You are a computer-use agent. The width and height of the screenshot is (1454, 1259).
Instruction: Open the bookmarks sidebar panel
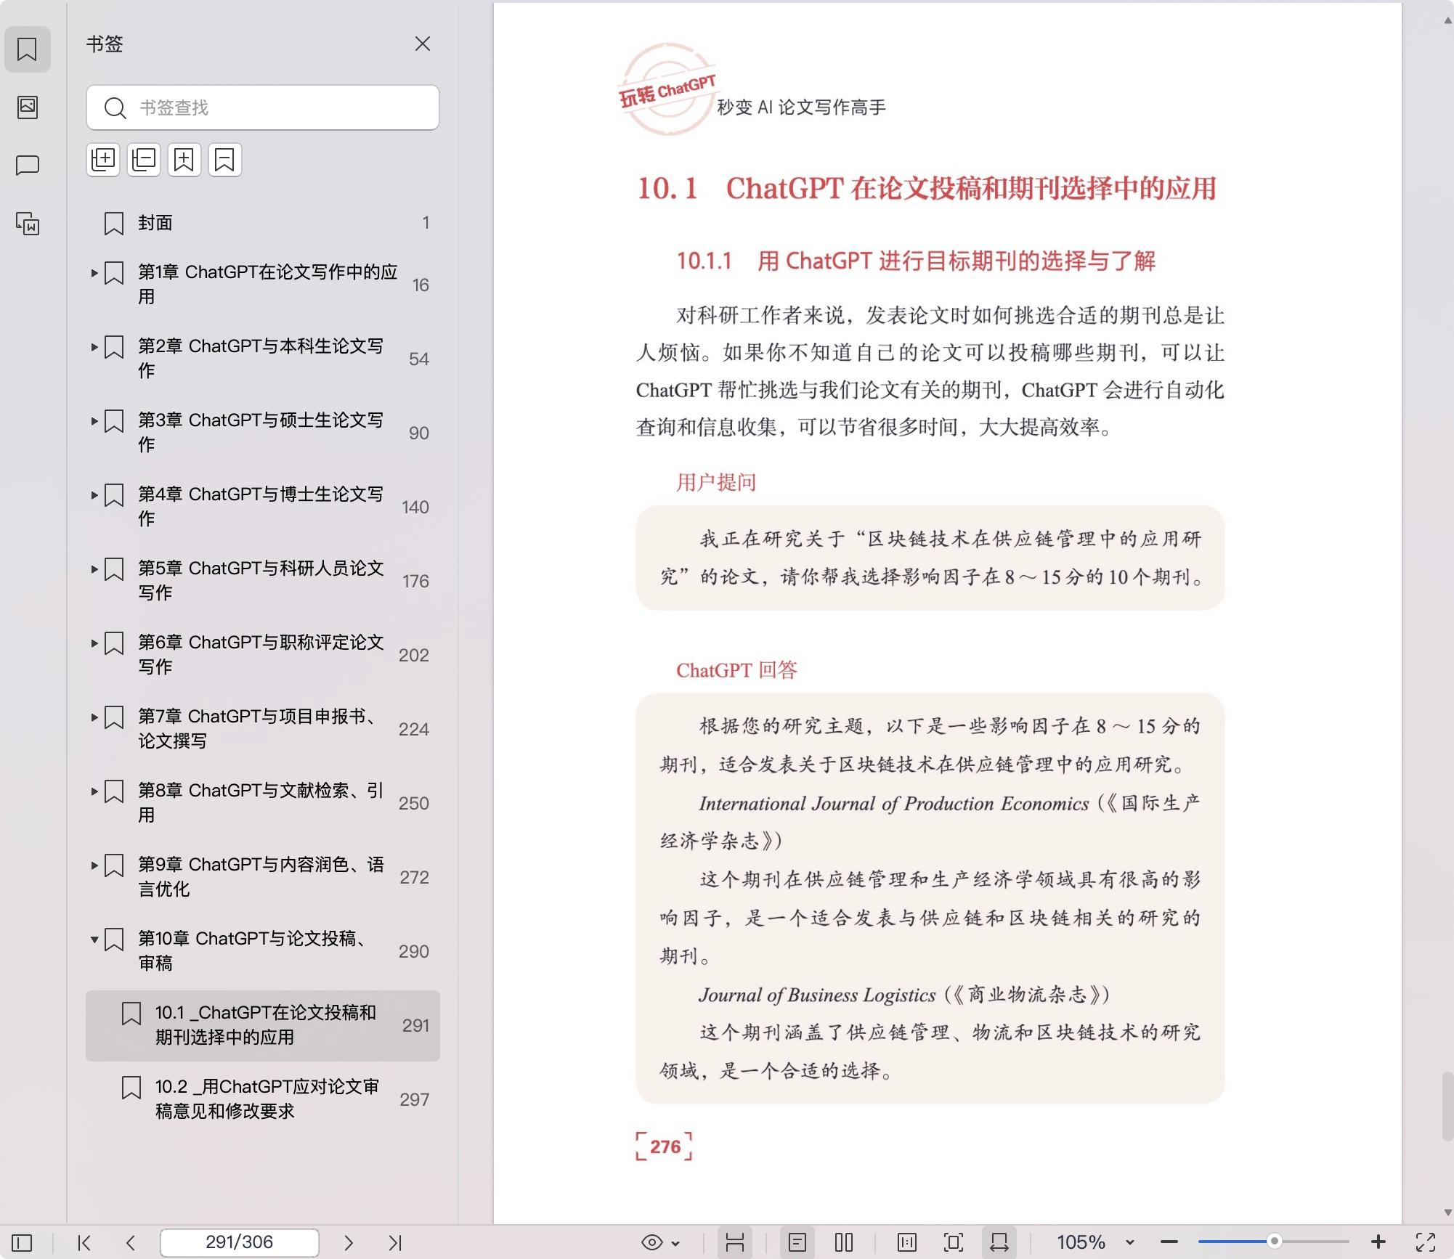[28, 49]
